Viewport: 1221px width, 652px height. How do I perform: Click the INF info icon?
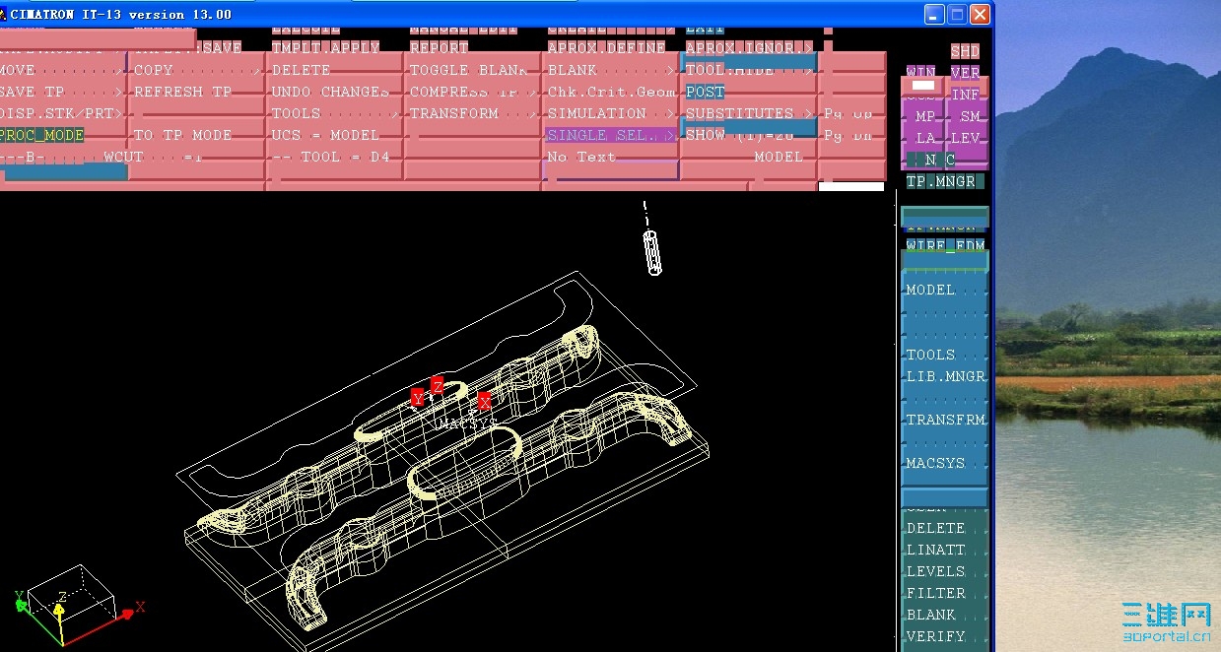(x=966, y=96)
